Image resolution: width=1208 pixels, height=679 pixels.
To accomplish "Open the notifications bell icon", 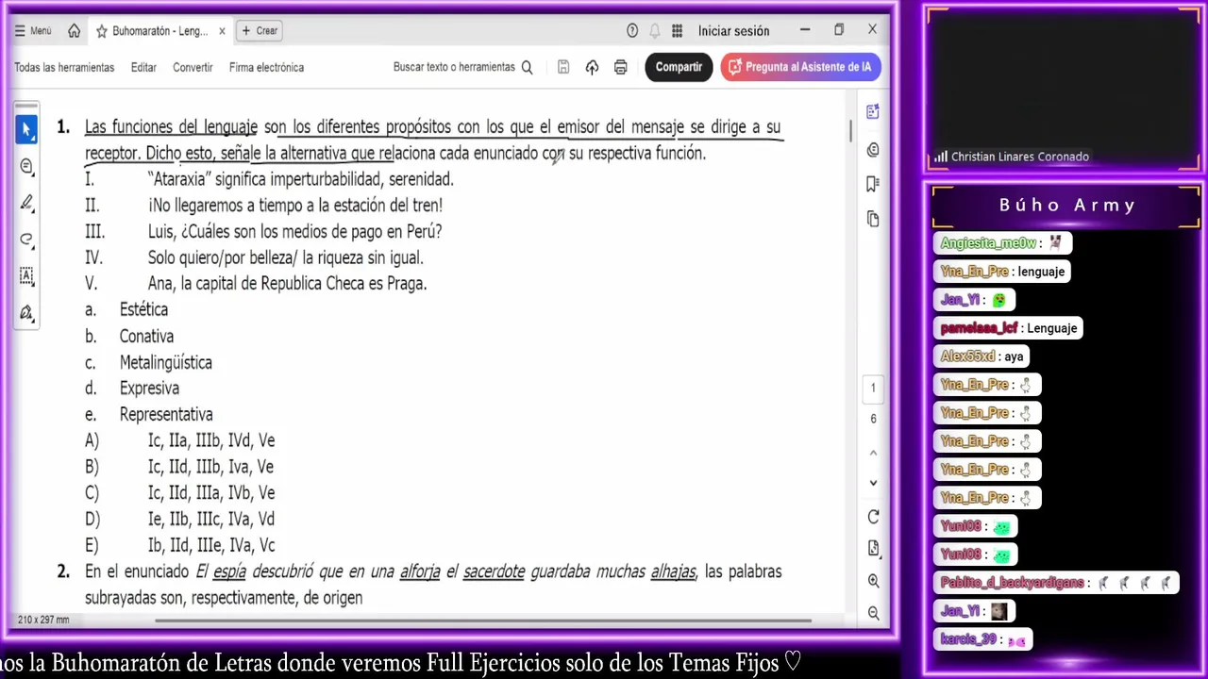I will [x=654, y=31].
